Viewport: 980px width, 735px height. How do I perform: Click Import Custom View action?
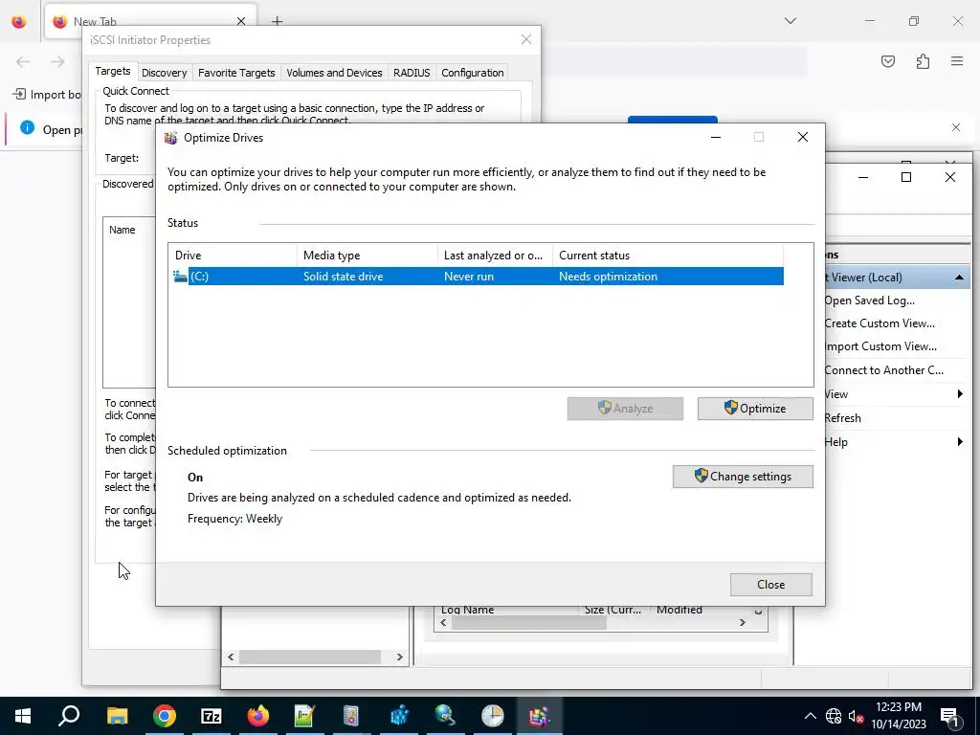(880, 346)
